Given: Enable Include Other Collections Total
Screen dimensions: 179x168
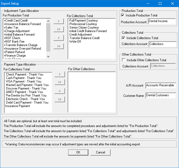Looking at the screenshot, I should [x=124, y=60].
